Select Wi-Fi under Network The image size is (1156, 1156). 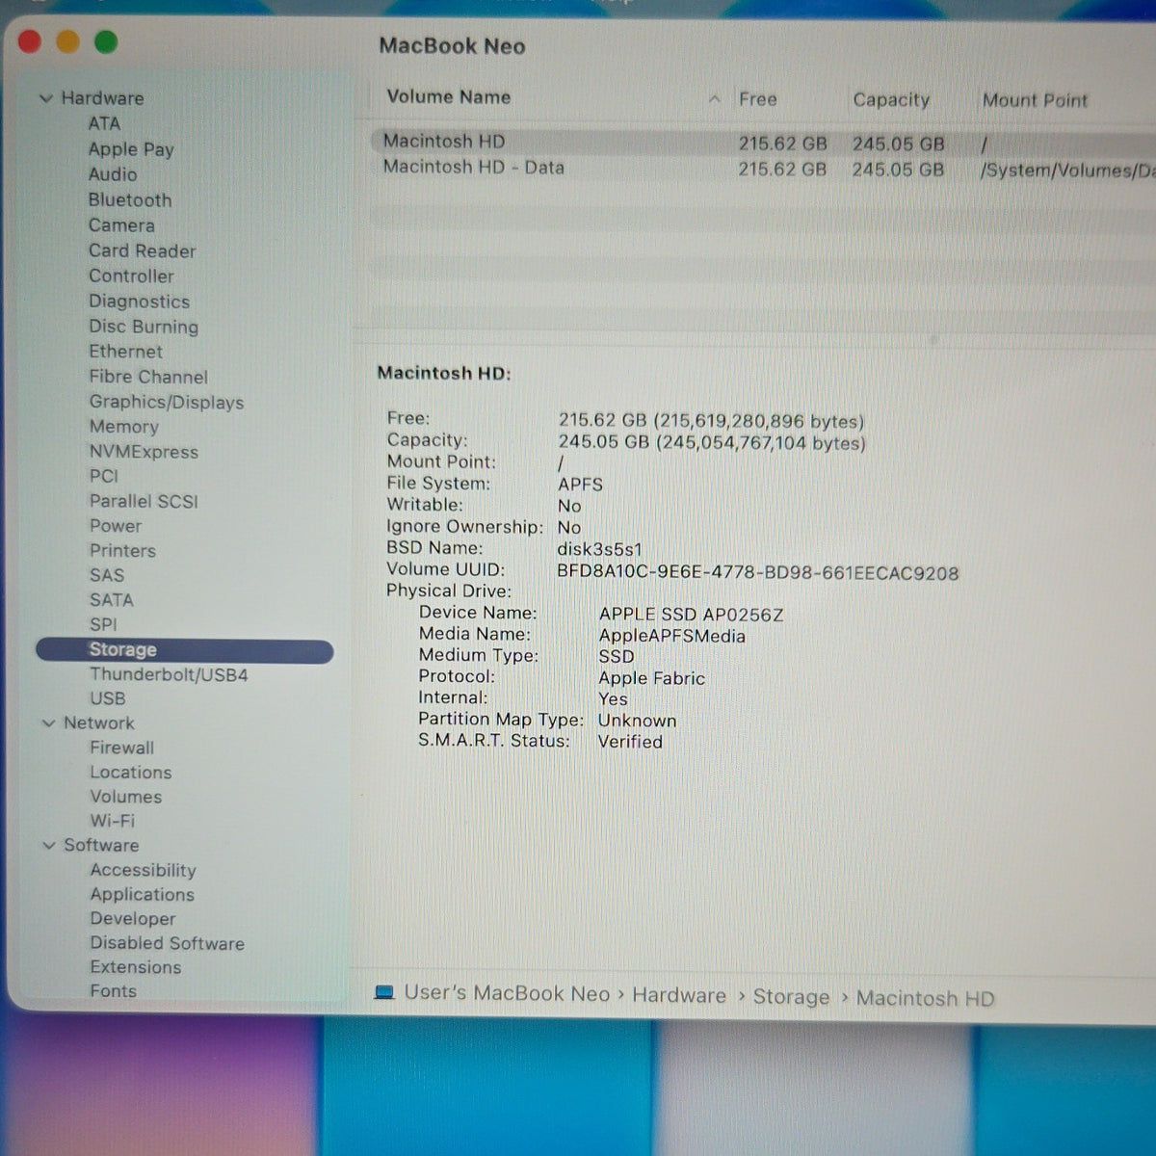coord(113,821)
